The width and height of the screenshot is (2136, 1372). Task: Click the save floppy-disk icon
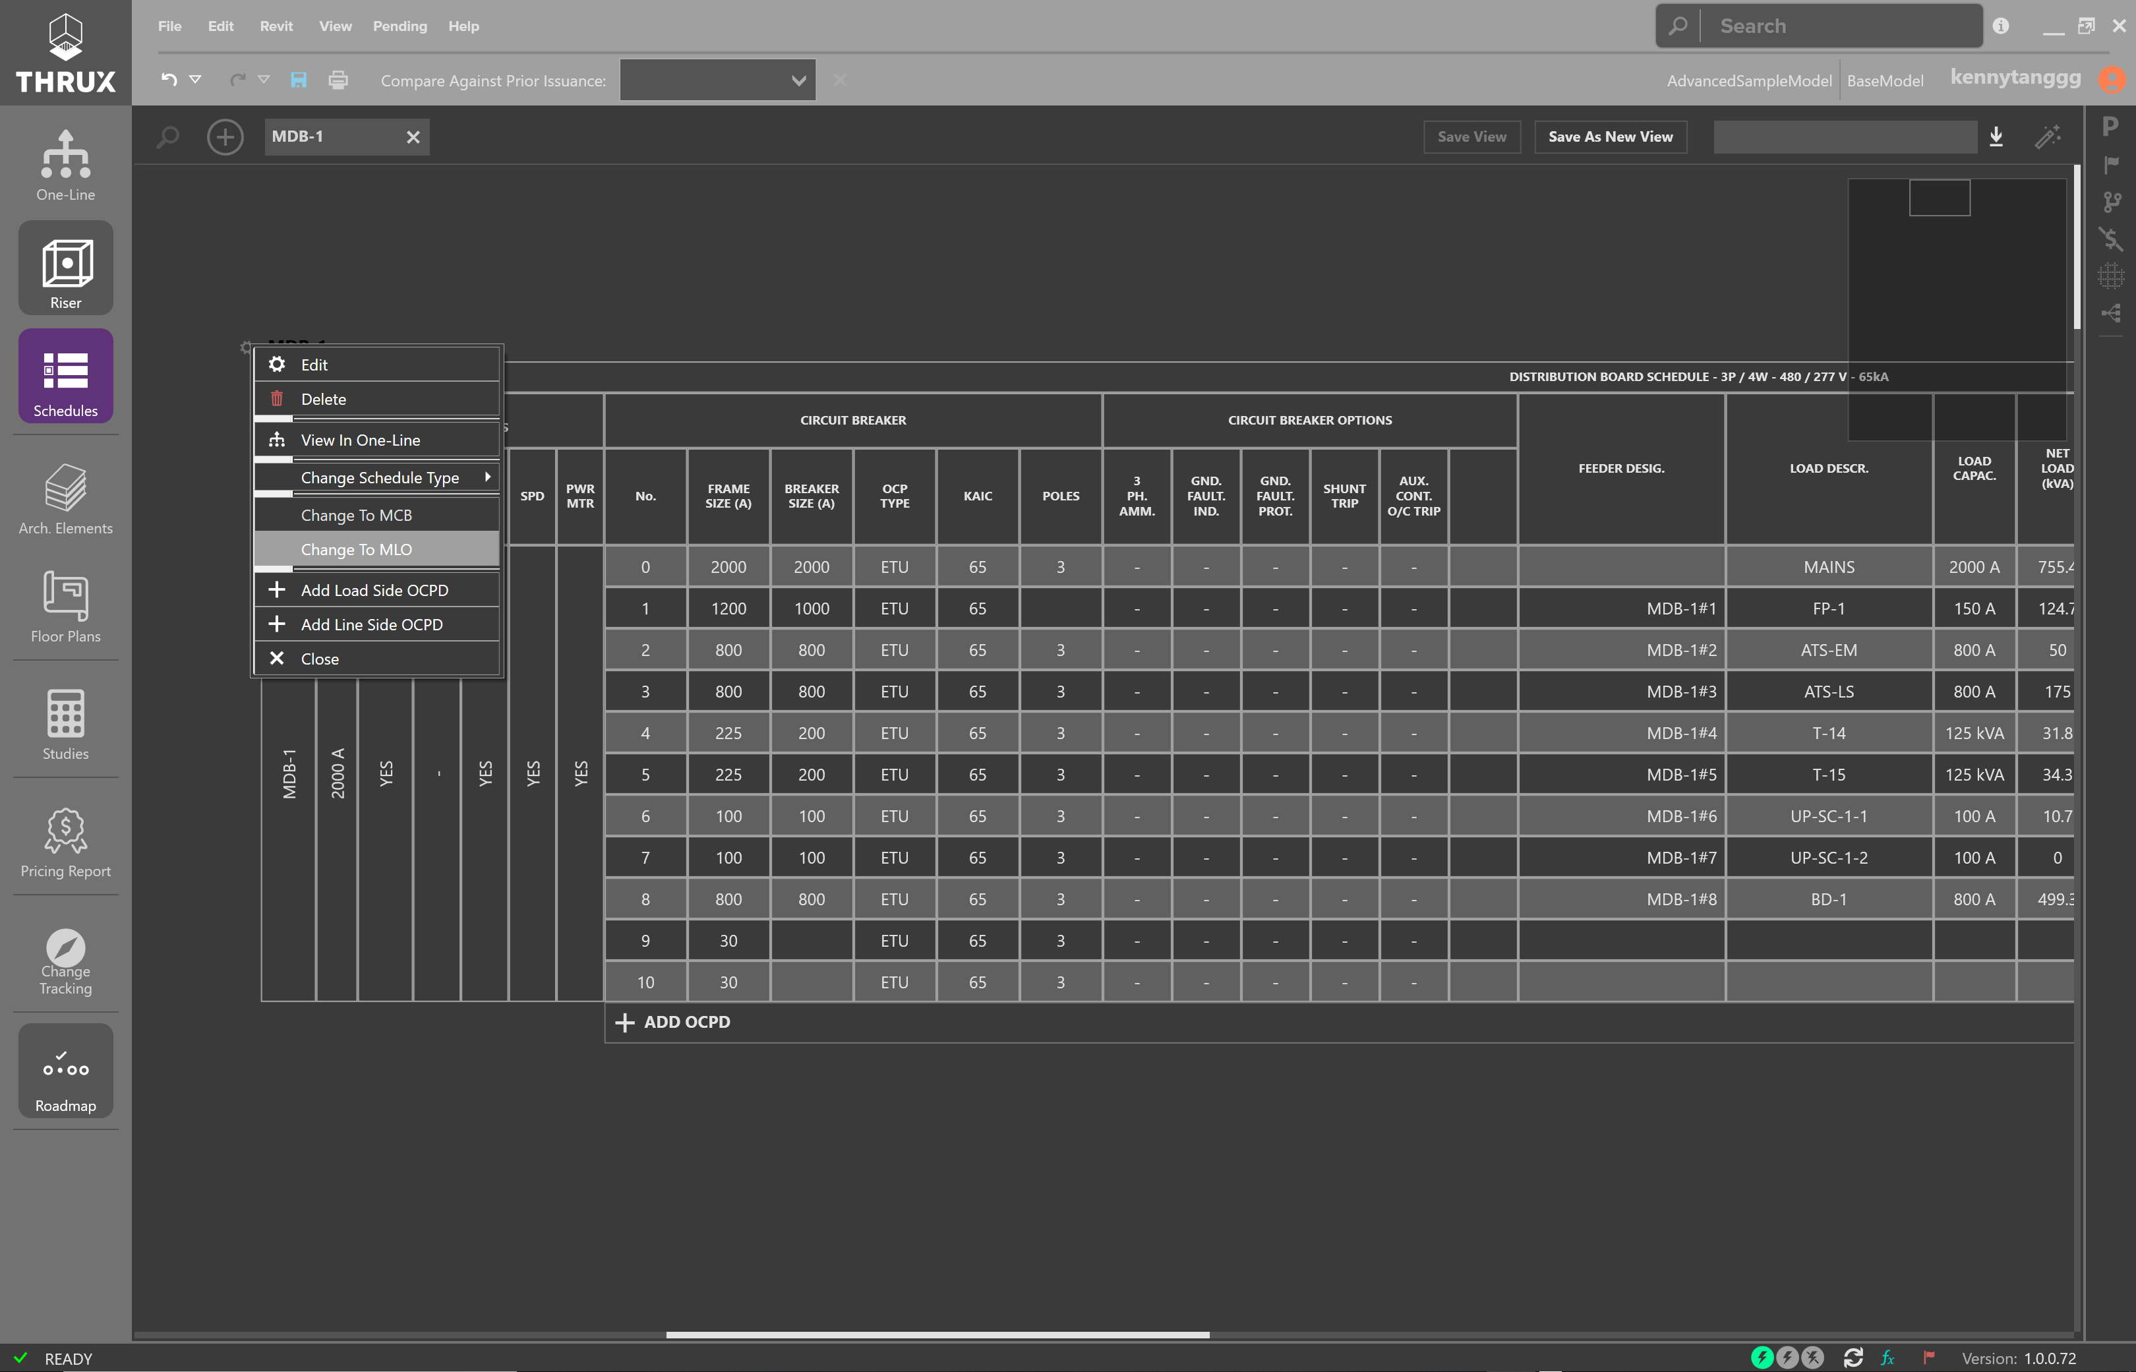click(299, 80)
